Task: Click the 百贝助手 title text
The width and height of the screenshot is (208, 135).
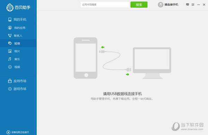Action: pos(23,7)
